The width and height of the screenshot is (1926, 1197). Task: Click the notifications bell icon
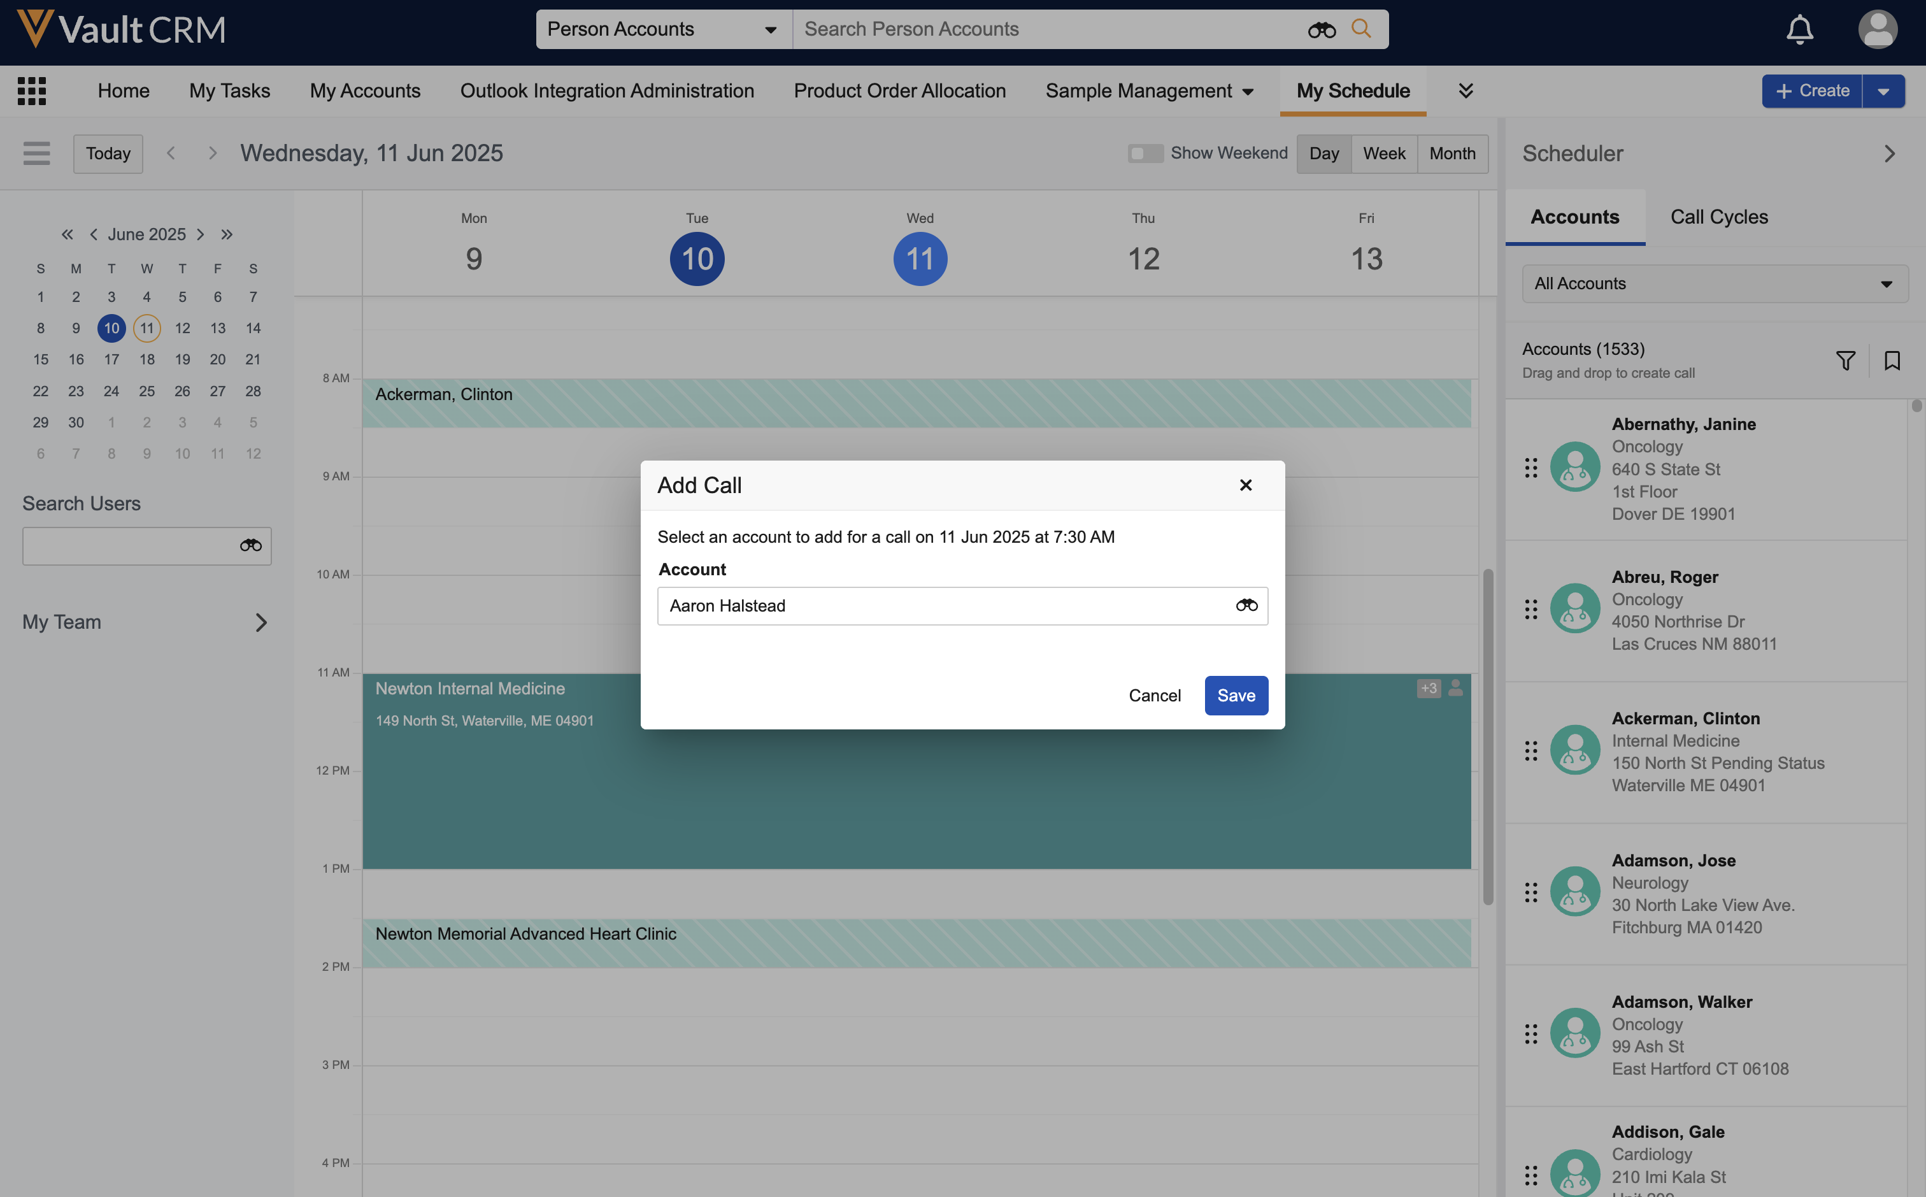coord(1799,30)
